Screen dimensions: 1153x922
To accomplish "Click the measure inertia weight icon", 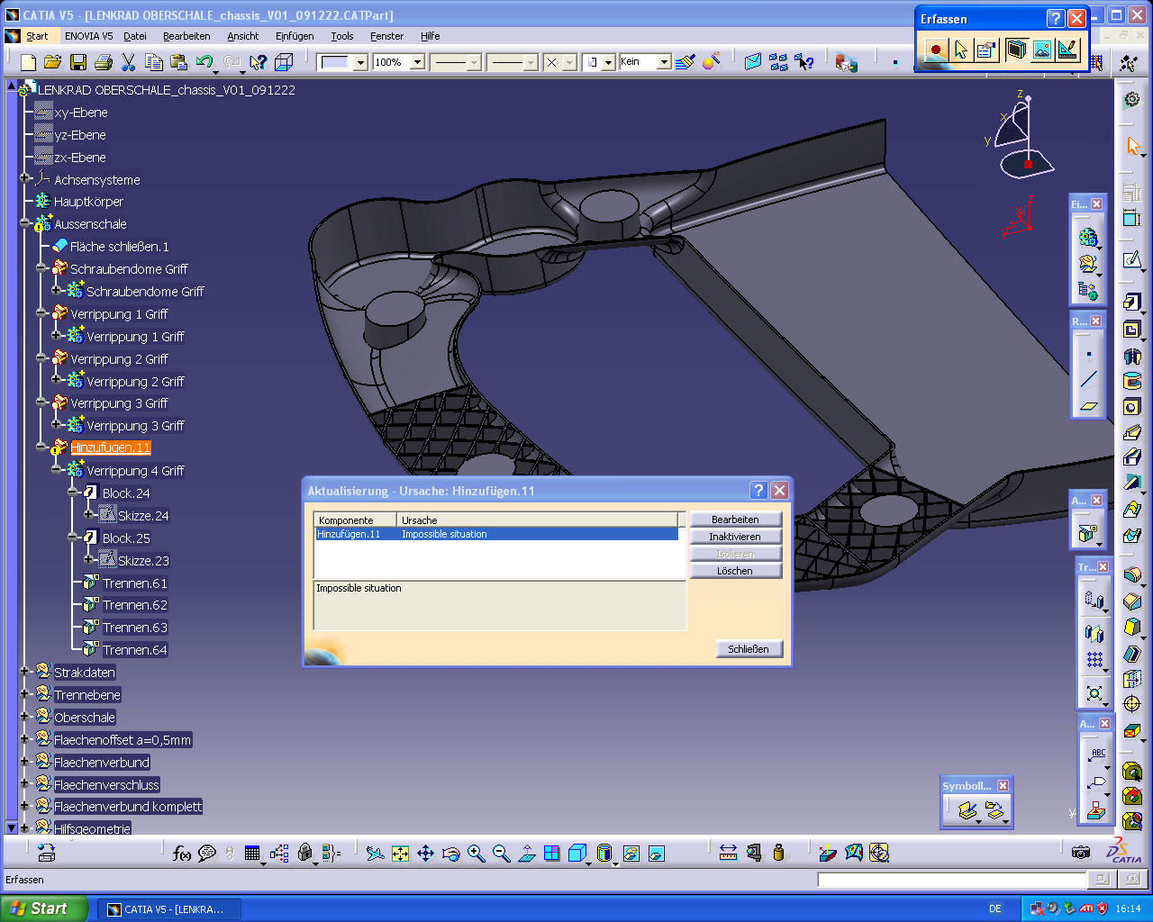I will click(779, 853).
